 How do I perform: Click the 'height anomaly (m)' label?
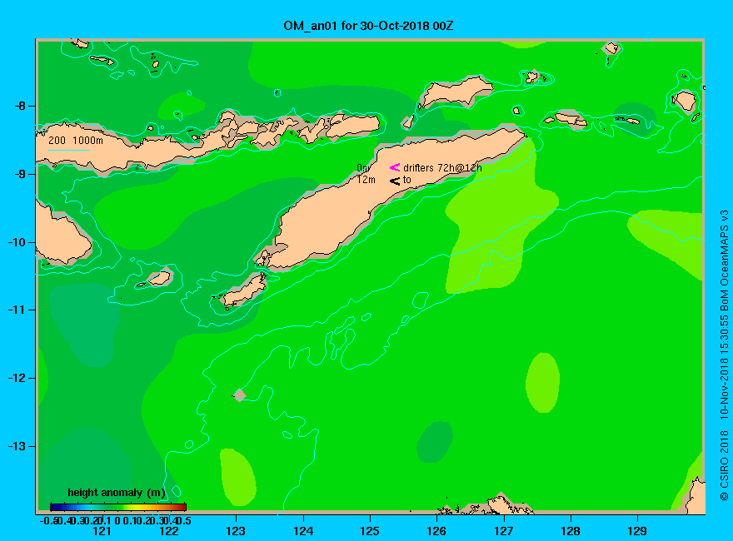coord(117,493)
